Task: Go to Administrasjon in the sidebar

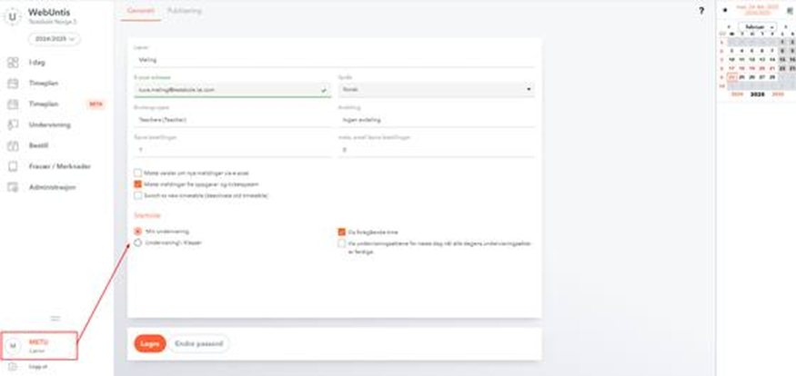Action: tap(13, 187)
